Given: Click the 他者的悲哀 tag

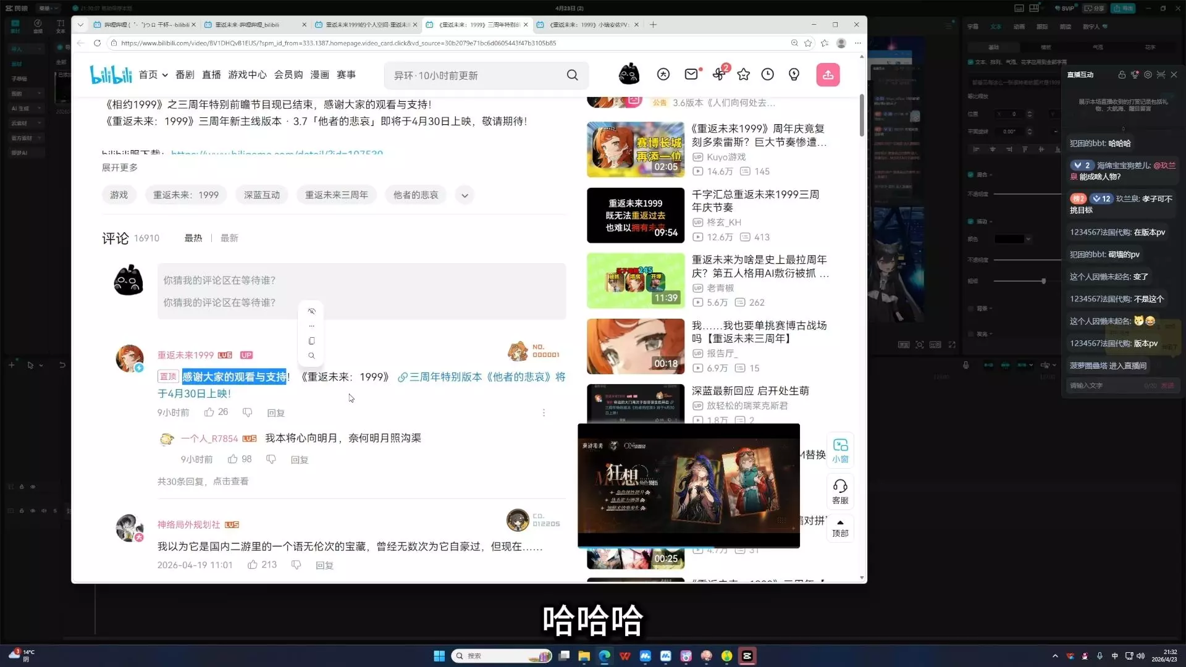Looking at the screenshot, I should [415, 195].
